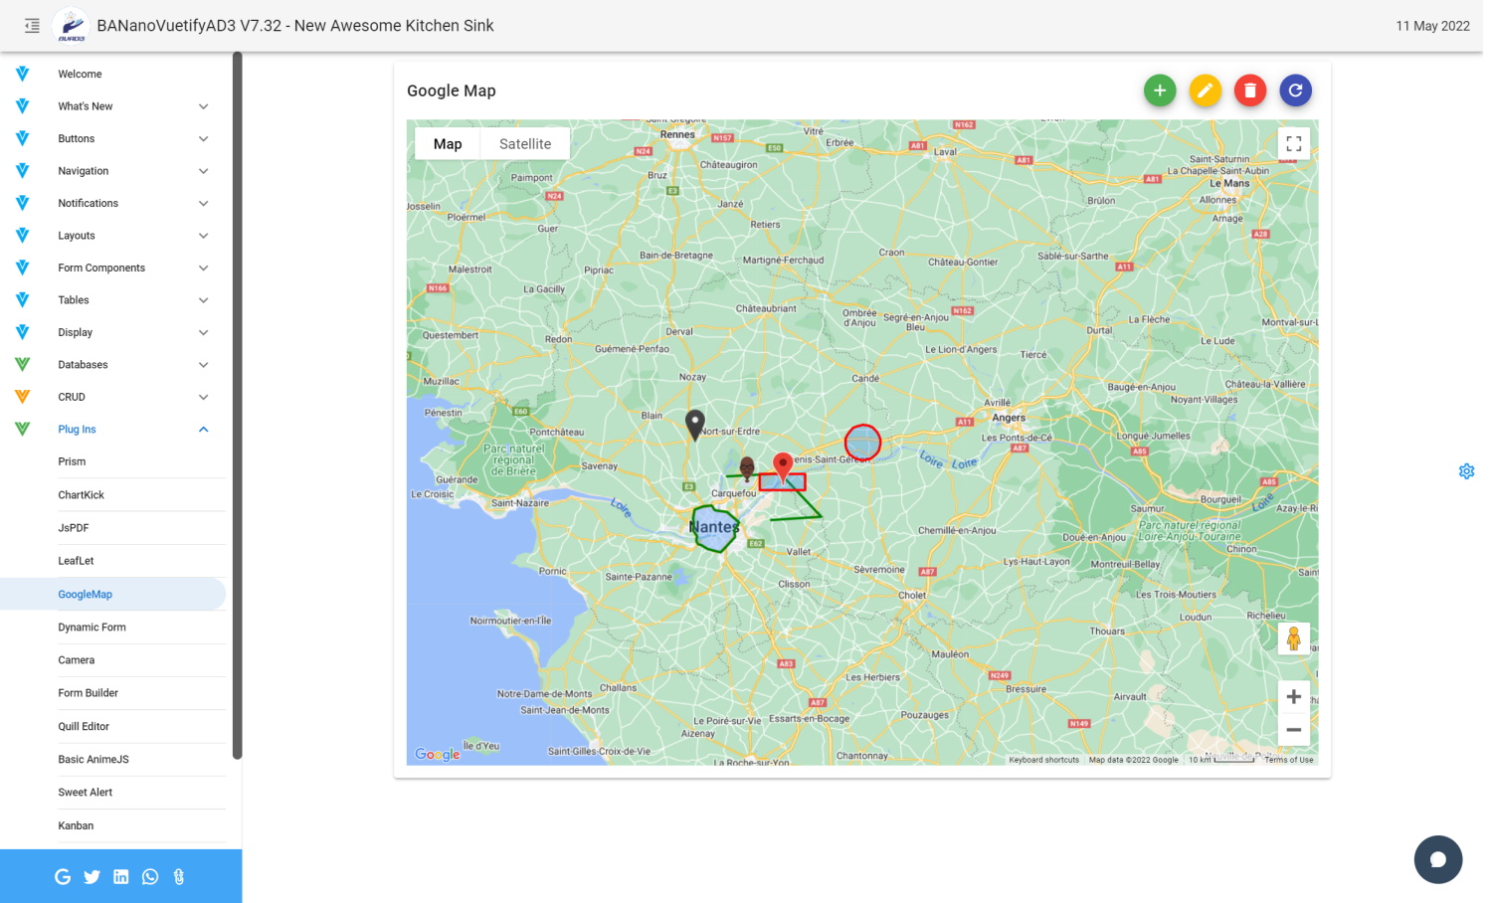The image size is (1492, 903).
Task: Click Terms of Use link on map
Action: pos(1288,760)
